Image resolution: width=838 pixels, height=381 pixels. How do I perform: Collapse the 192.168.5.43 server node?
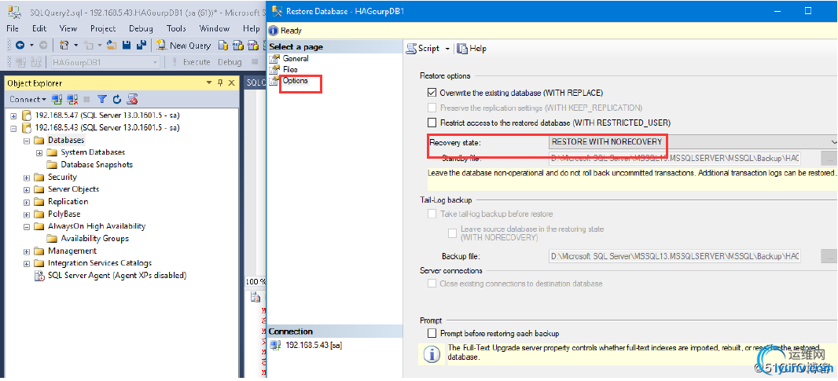coord(14,128)
